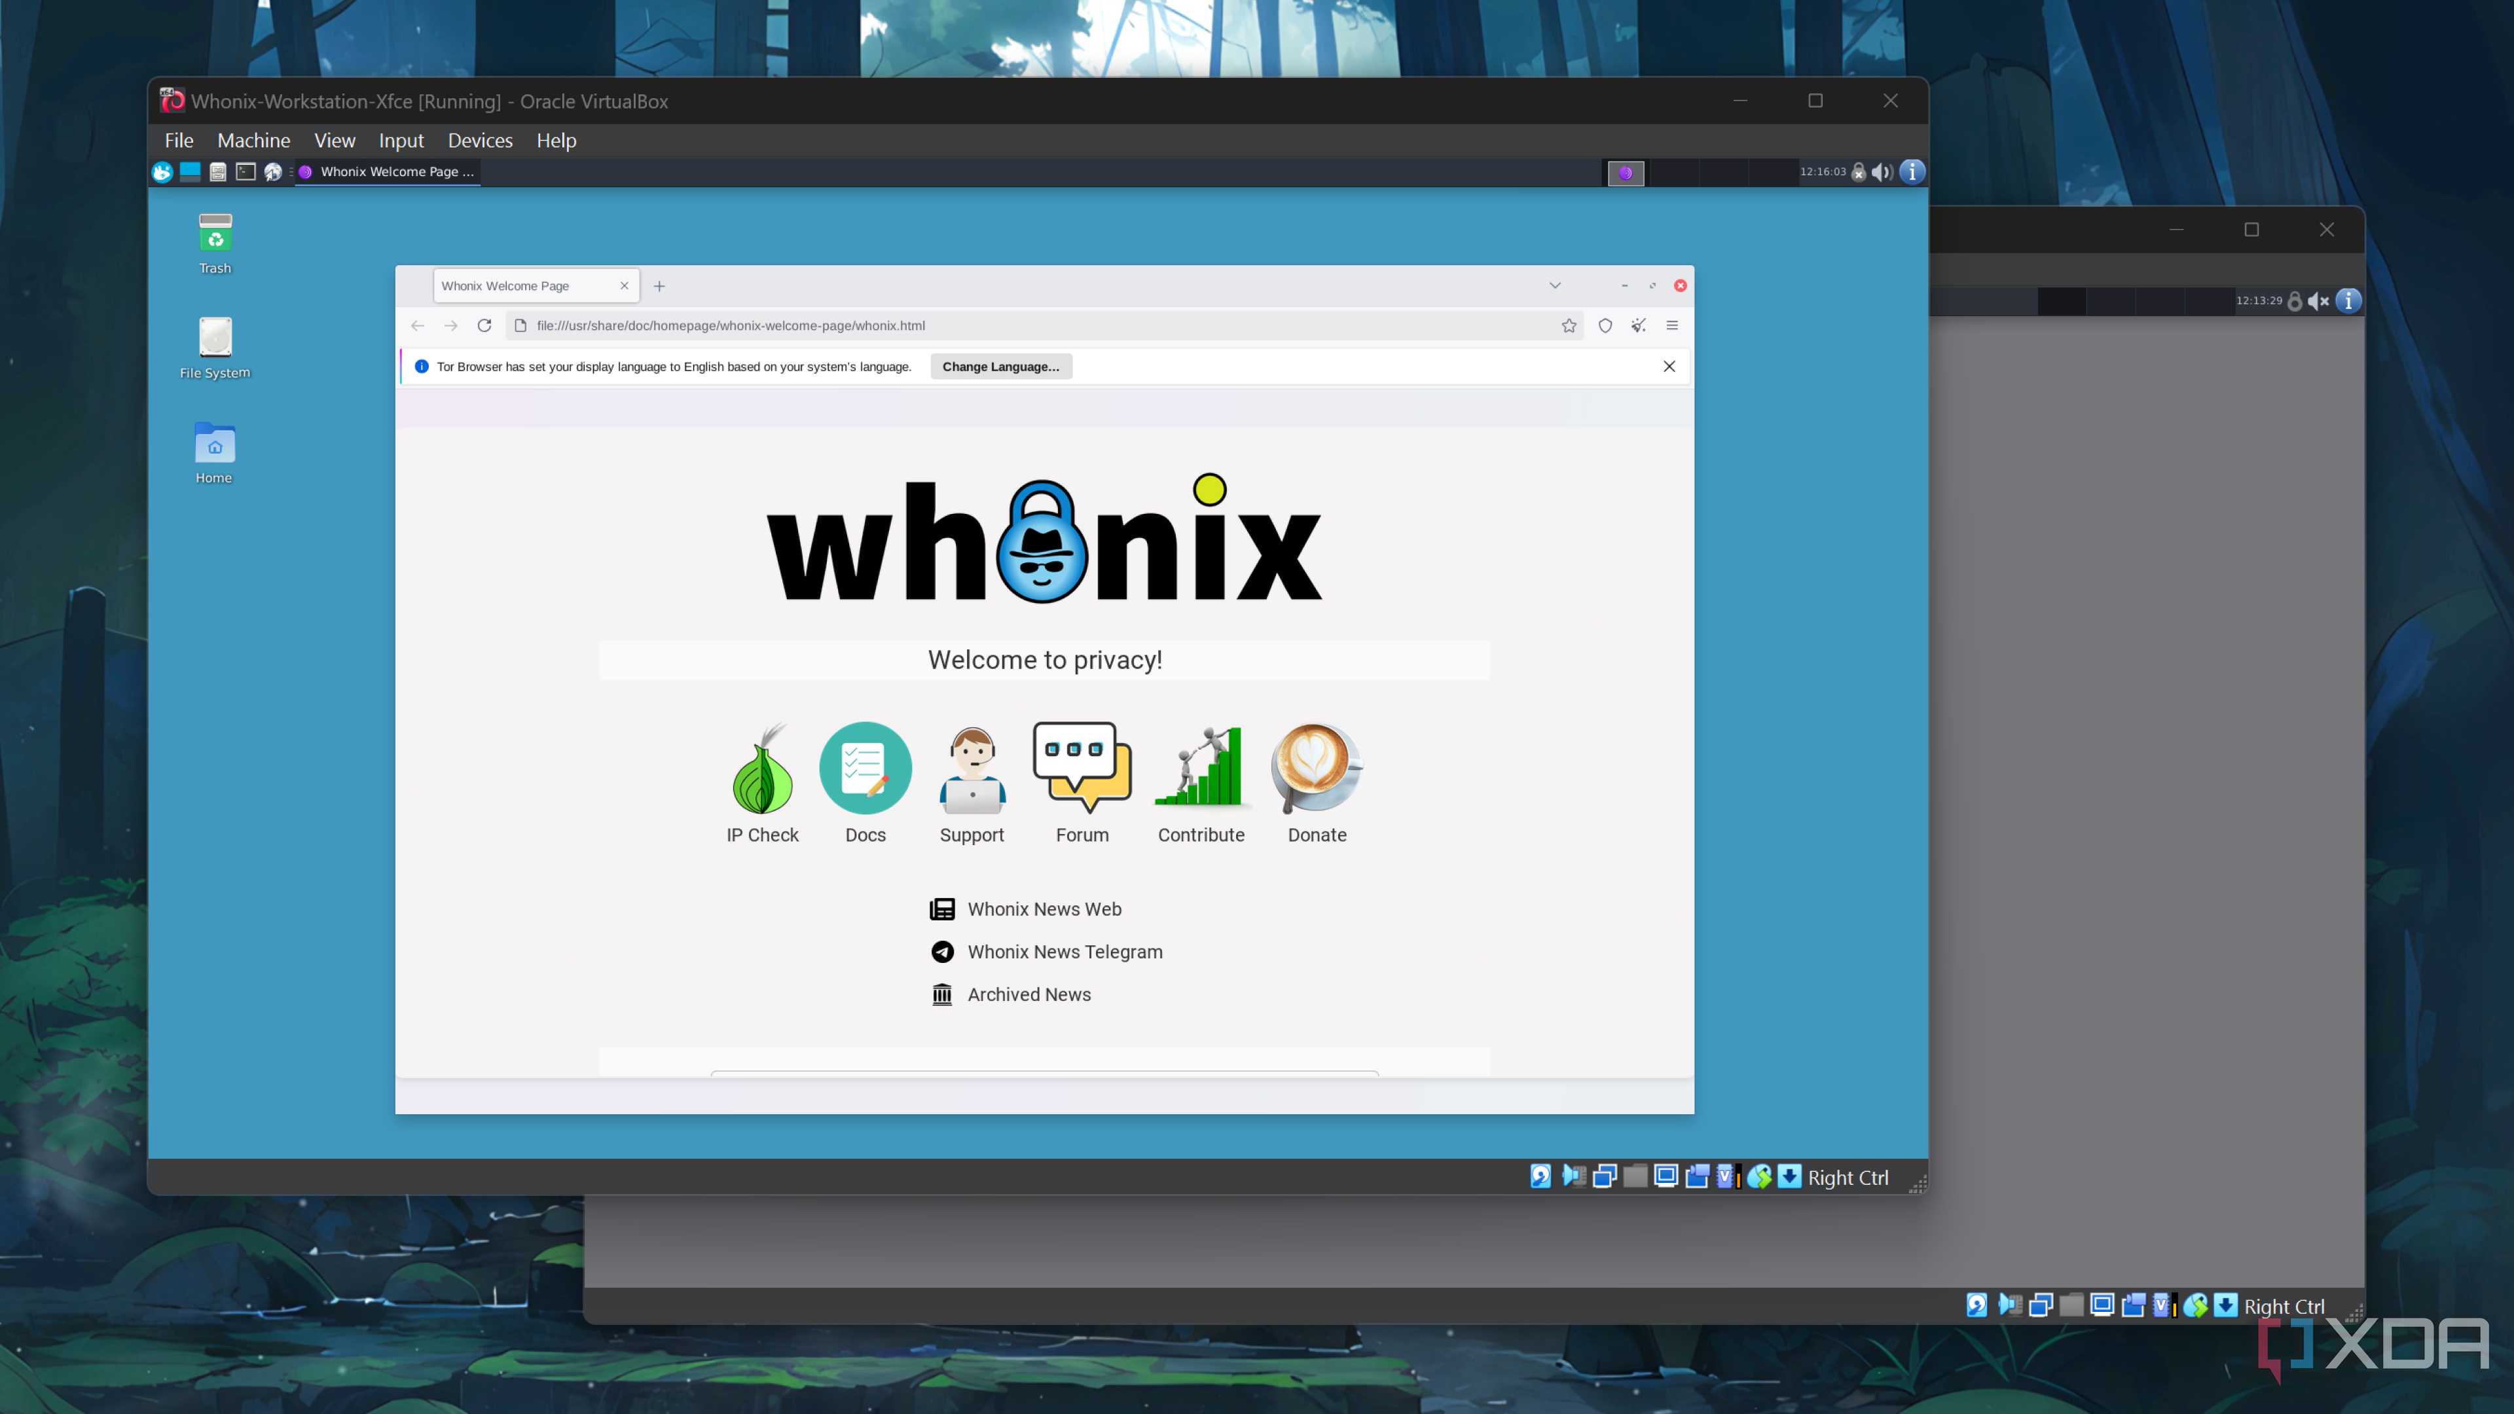
Task: Open the Home folder desktop icon
Action: point(213,454)
